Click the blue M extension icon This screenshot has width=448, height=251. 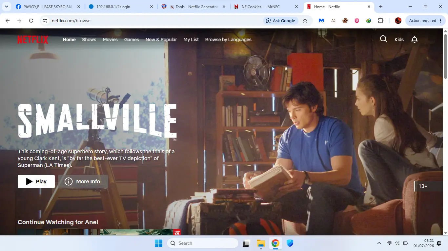click(321, 21)
